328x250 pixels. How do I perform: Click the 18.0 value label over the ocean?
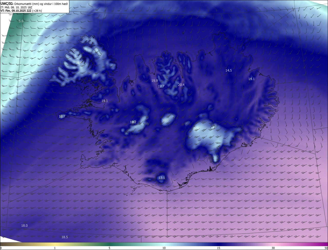click(x=24, y=225)
